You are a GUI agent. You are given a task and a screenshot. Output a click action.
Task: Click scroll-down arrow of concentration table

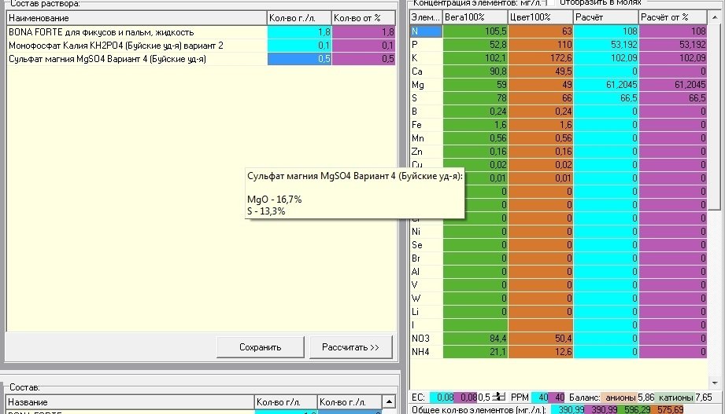(x=715, y=383)
